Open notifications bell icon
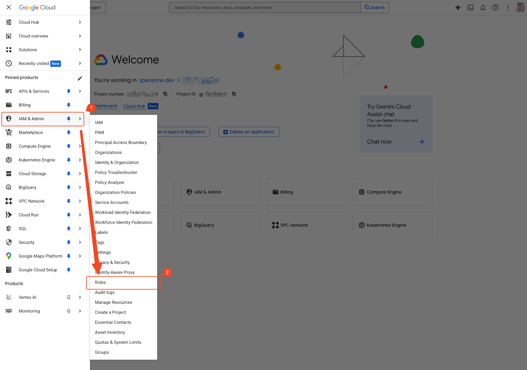Screen dimensions: 527x370 point(483,7)
